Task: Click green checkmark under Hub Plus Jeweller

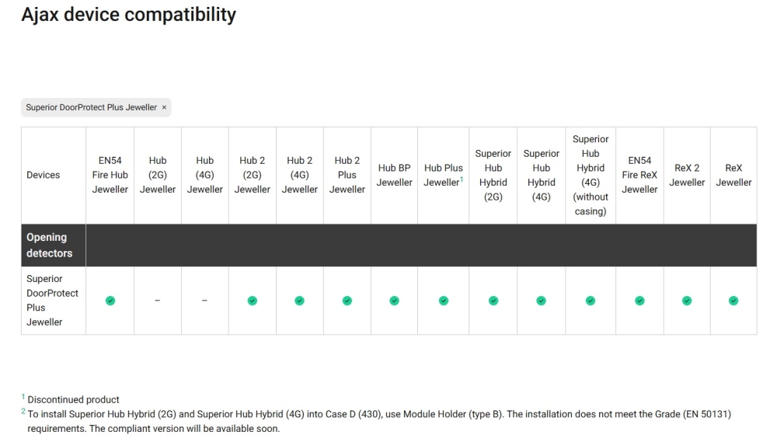Action: pyautogui.click(x=444, y=301)
